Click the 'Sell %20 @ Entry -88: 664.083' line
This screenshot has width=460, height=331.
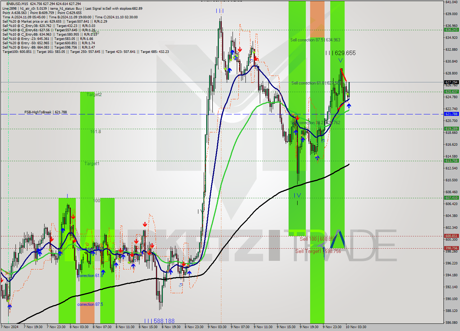49,47
